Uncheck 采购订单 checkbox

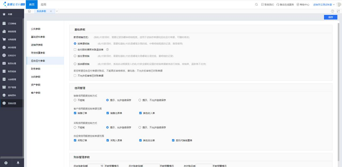click(x=75, y=141)
